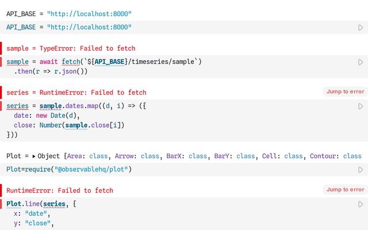Run the sample fetch cell
Viewport: 368px width, 230px height.
click(361, 62)
